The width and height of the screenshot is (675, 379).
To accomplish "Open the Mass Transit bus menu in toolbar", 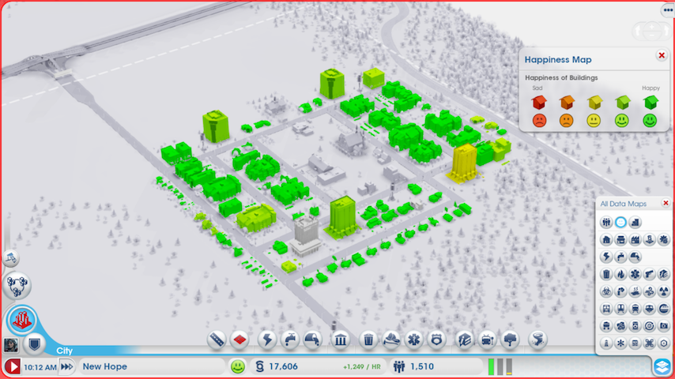I will coord(488,340).
